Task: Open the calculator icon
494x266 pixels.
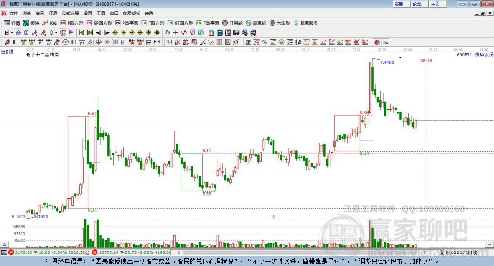Action: 220,33
